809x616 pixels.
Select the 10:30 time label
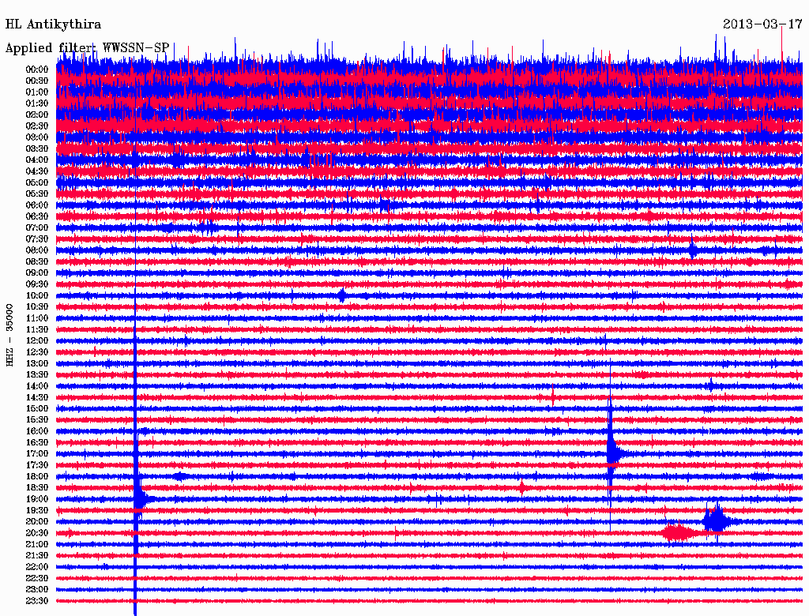[37, 307]
